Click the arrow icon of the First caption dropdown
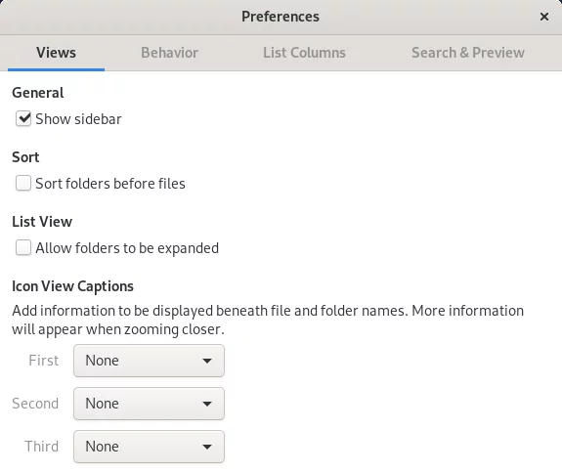This screenshot has height=473, width=562. tap(207, 361)
